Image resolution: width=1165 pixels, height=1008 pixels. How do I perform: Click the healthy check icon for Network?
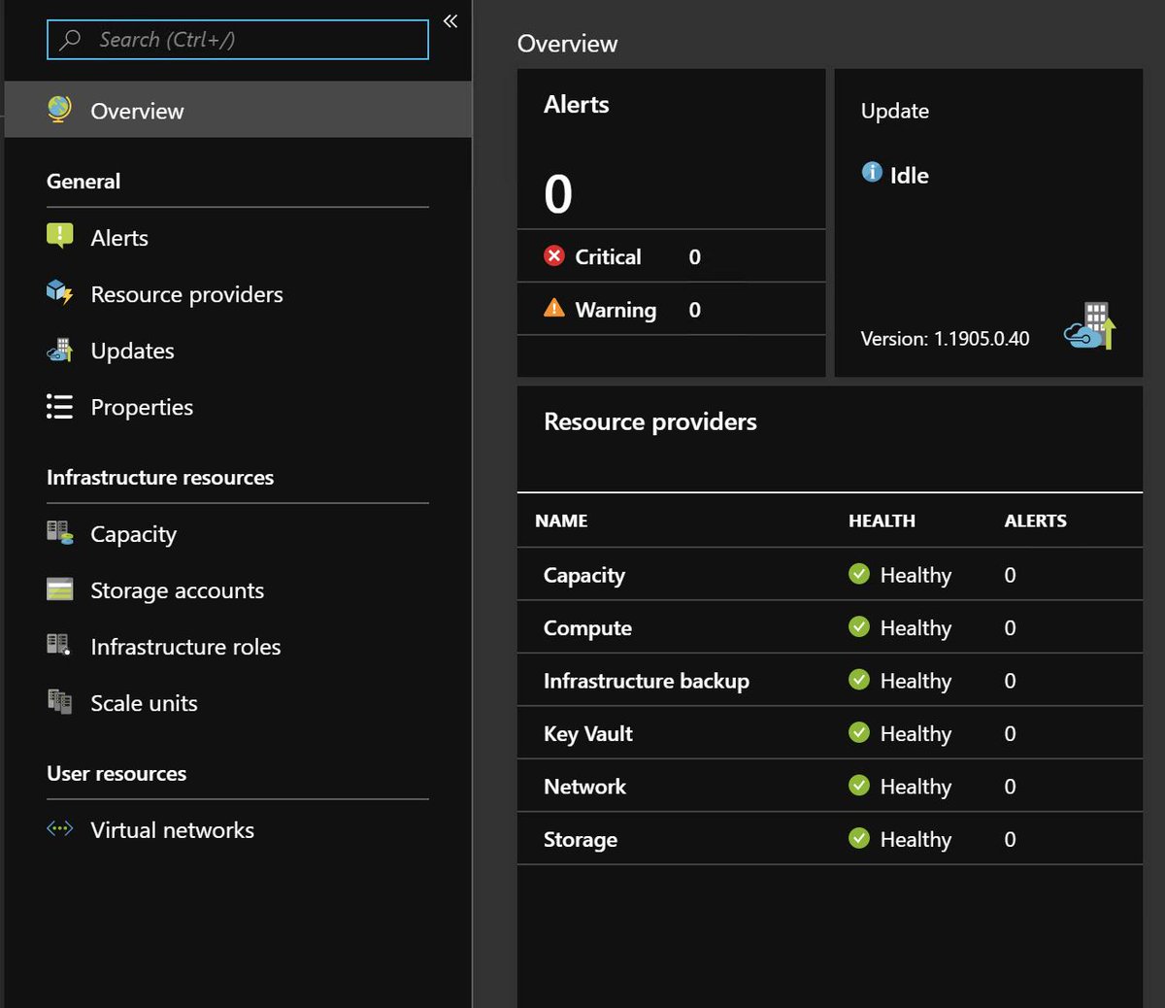click(x=859, y=785)
